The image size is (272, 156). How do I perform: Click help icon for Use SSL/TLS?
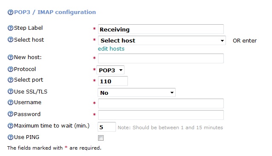(10, 91)
